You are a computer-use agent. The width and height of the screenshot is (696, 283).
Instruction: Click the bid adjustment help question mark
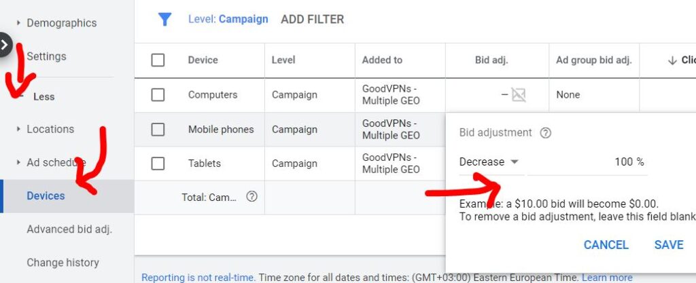(545, 134)
